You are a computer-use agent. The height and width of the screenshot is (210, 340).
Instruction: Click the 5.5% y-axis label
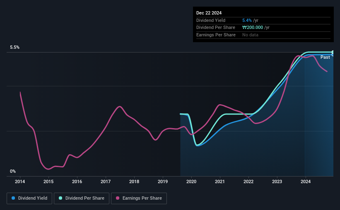coord(15,47)
